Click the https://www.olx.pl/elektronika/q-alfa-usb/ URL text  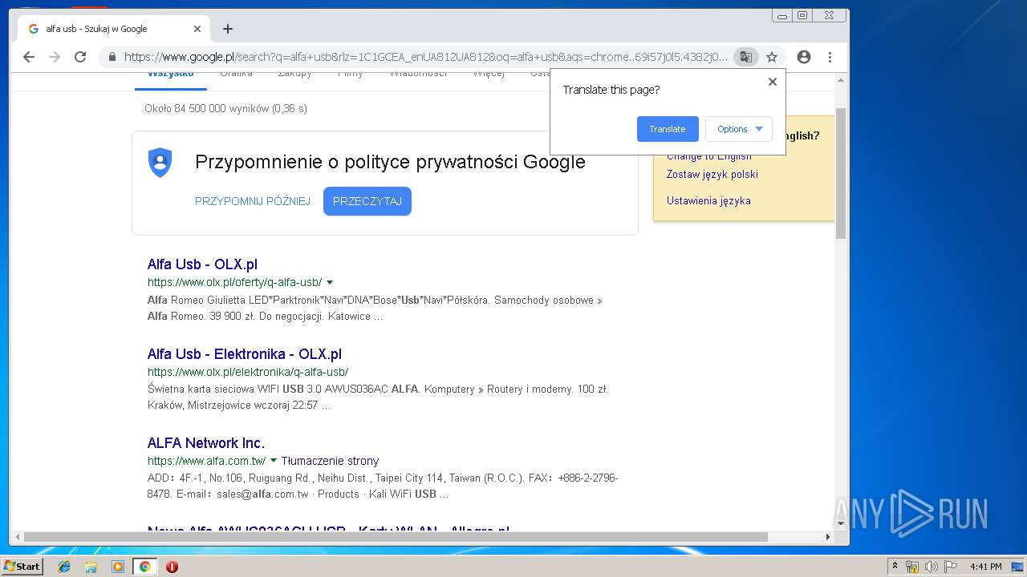tap(248, 372)
